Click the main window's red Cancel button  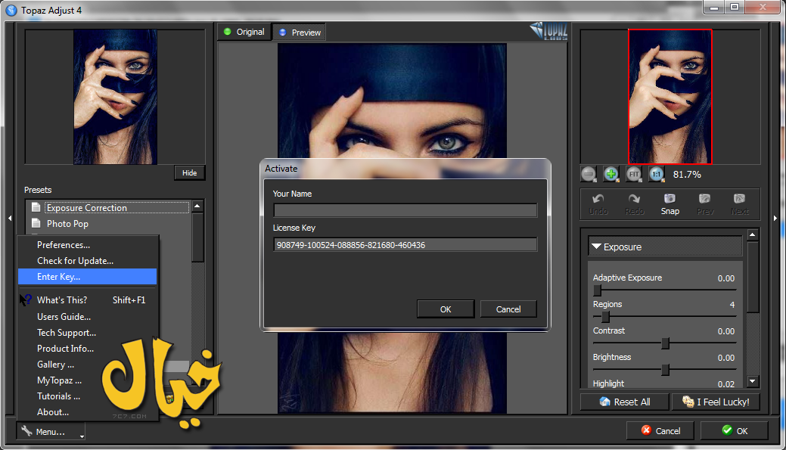[x=660, y=430]
